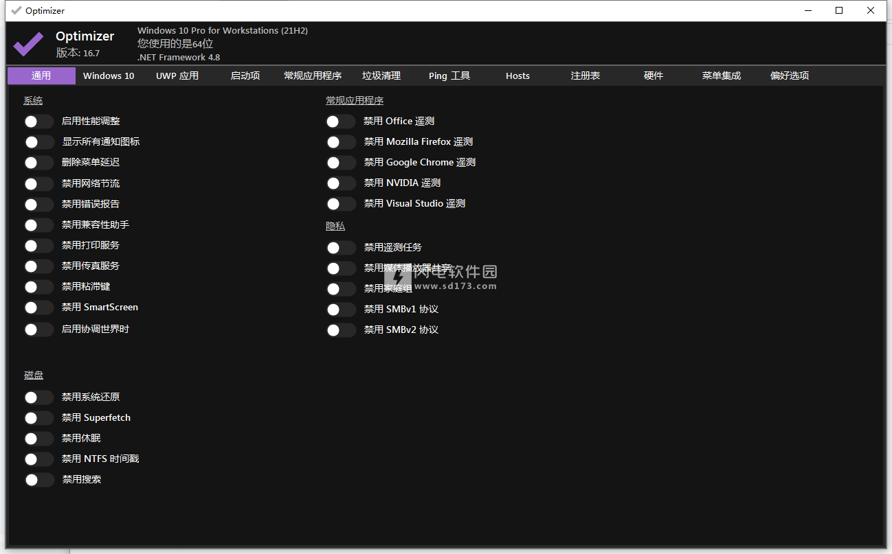The image size is (892, 554).
Task: Click the 系统 section heading link
Action: pos(33,101)
